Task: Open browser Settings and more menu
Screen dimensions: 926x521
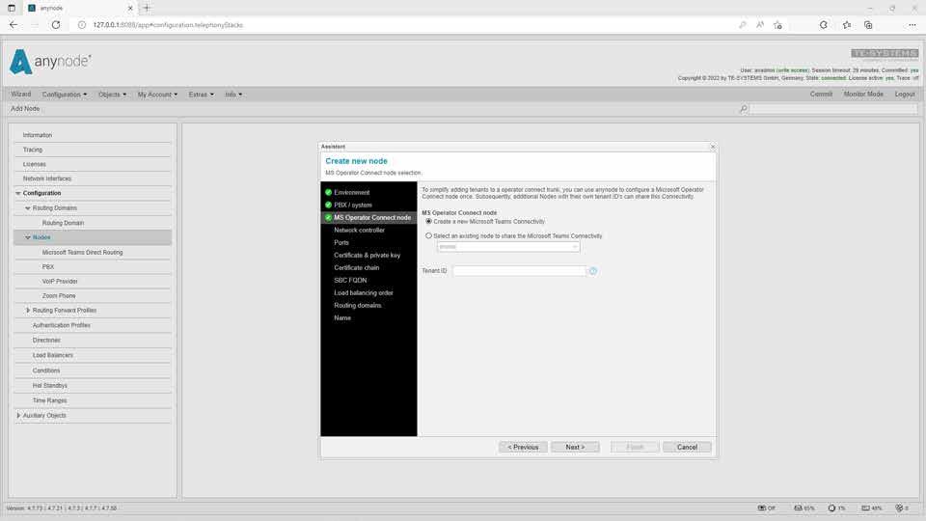Action: pyautogui.click(x=912, y=25)
